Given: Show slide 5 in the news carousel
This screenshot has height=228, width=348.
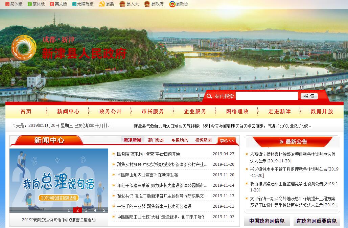Looking at the screenshot, I should click(x=104, y=210).
